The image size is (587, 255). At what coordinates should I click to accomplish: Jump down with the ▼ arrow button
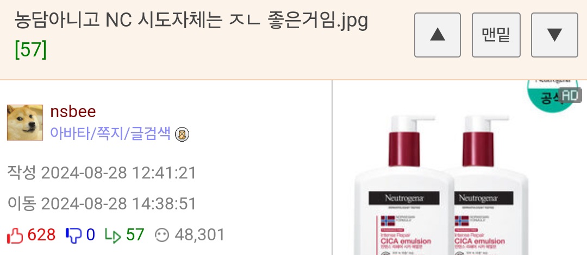click(554, 35)
